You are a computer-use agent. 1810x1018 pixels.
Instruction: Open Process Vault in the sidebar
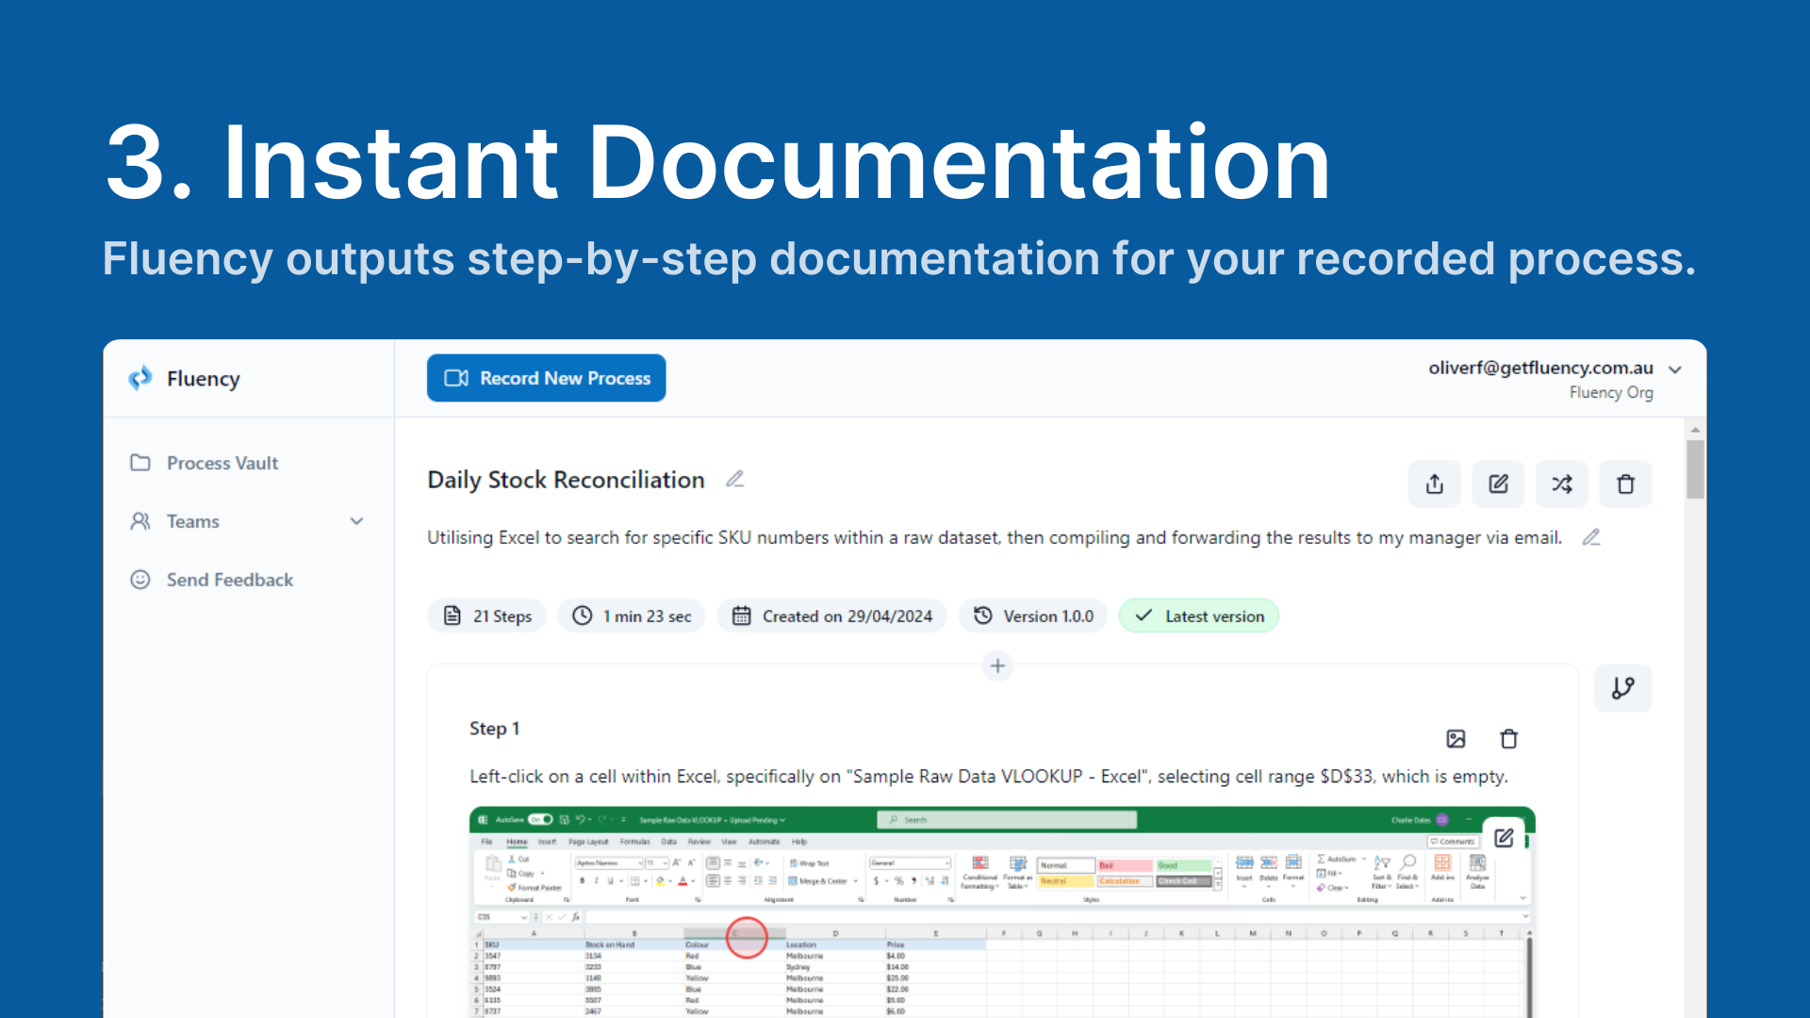point(222,463)
